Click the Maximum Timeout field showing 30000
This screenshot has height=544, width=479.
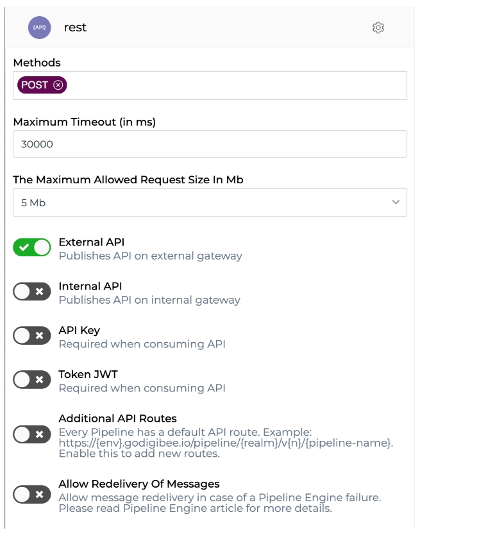point(210,144)
